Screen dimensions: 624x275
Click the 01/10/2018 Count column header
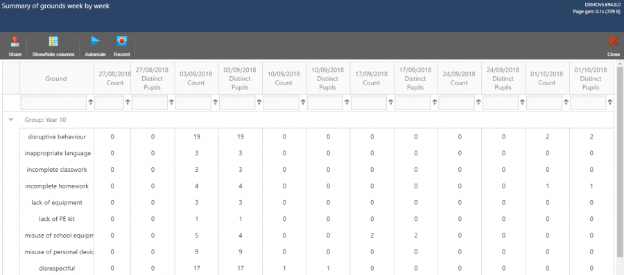(547, 79)
